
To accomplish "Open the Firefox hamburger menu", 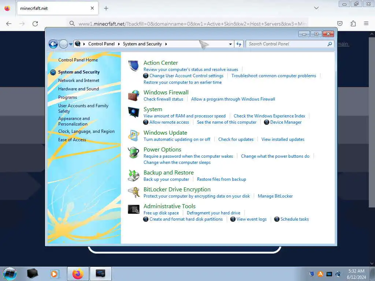I will (x=366, y=23).
